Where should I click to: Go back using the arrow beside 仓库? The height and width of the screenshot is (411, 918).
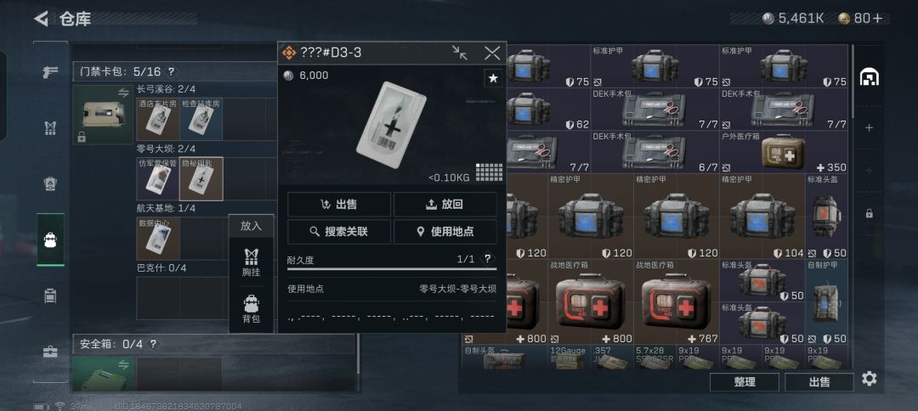tap(41, 19)
